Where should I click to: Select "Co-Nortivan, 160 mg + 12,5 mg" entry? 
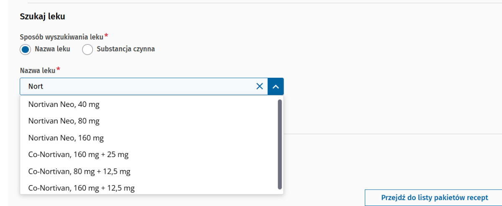click(x=82, y=188)
